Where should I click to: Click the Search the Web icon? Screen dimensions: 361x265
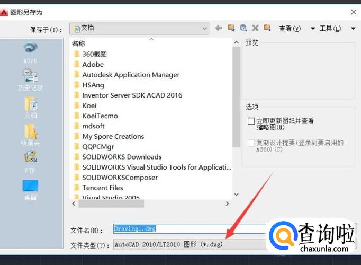pos(243,28)
